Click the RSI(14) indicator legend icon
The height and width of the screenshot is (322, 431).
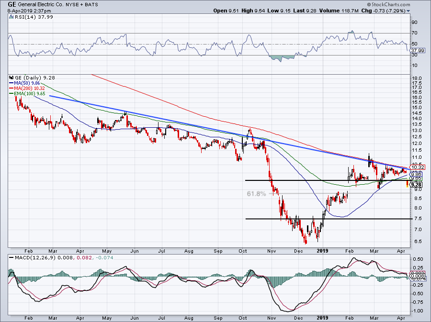(x=11, y=17)
